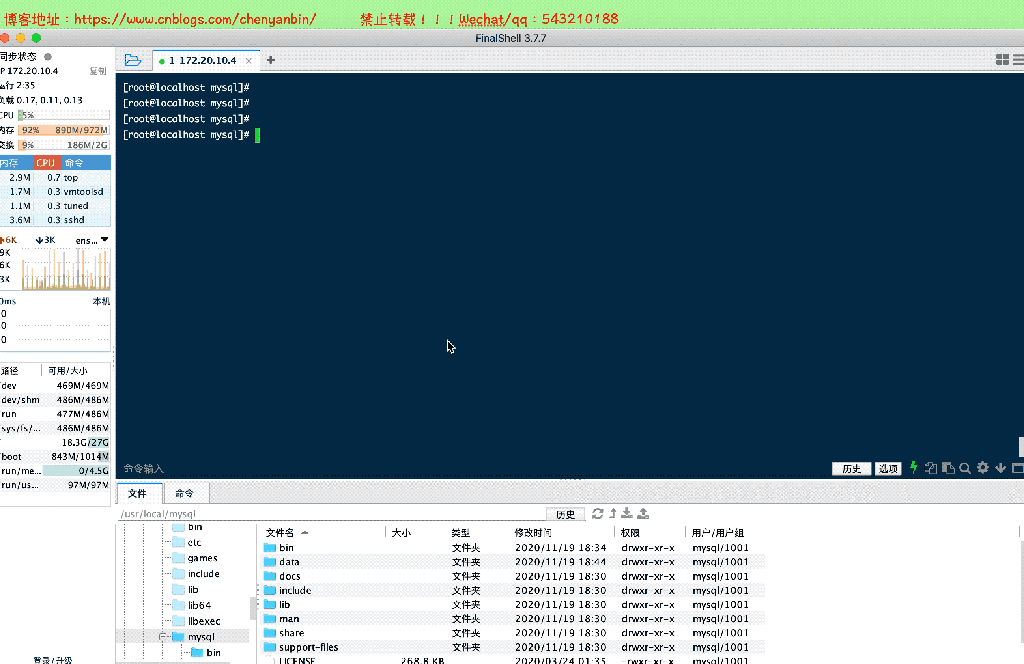Sort by 修改时间 column header
Screen dimensions: 1024x664
561,532
